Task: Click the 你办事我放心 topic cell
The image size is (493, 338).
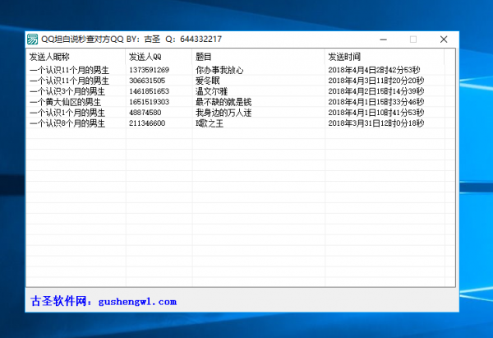Action: click(x=219, y=70)
